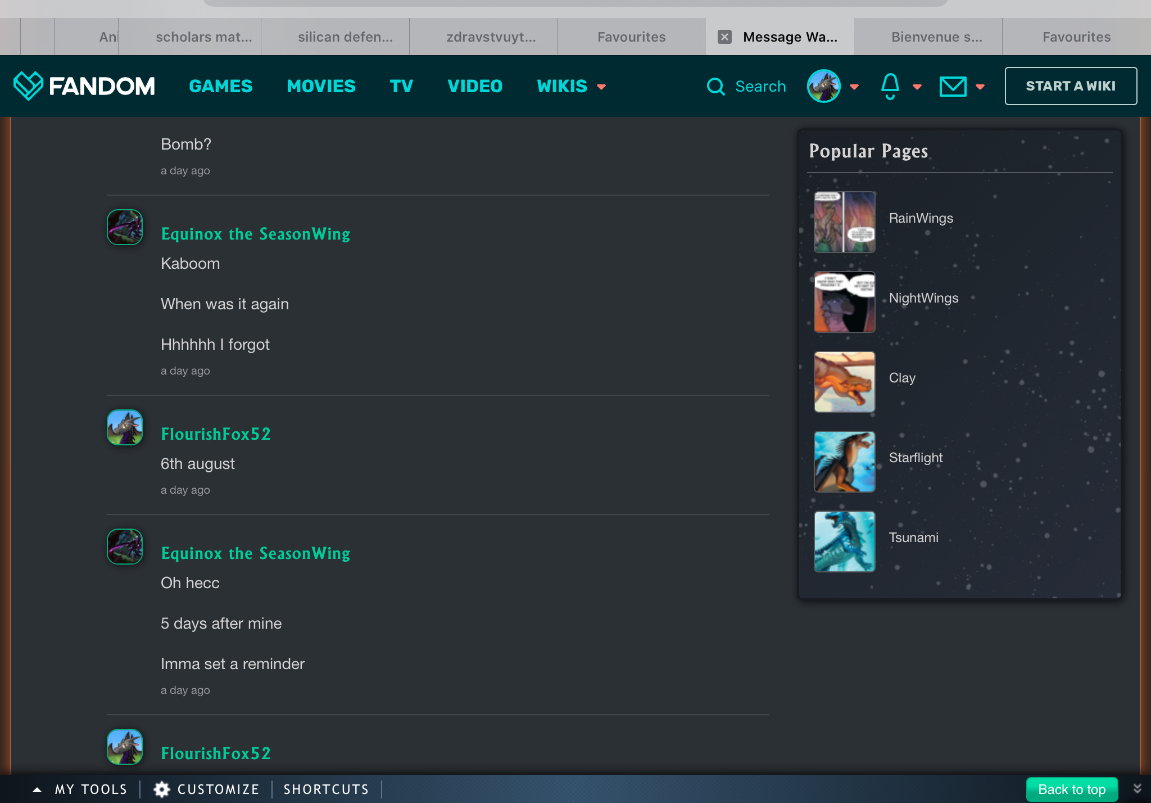This screenshot has height=803, width=1151.
Task: Open the messages envelope icon
Action: tap(953, 87)
